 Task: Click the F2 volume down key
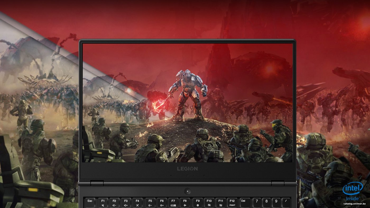coord(114,203)
